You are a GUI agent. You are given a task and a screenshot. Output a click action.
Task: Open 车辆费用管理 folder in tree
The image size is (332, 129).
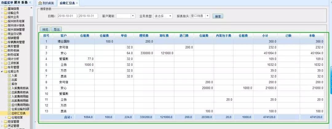[x=16, y=42]
